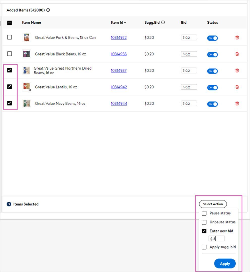Clear the select-all header checkbox
This screenshot has width=250, height=272.
coord(10,23)
